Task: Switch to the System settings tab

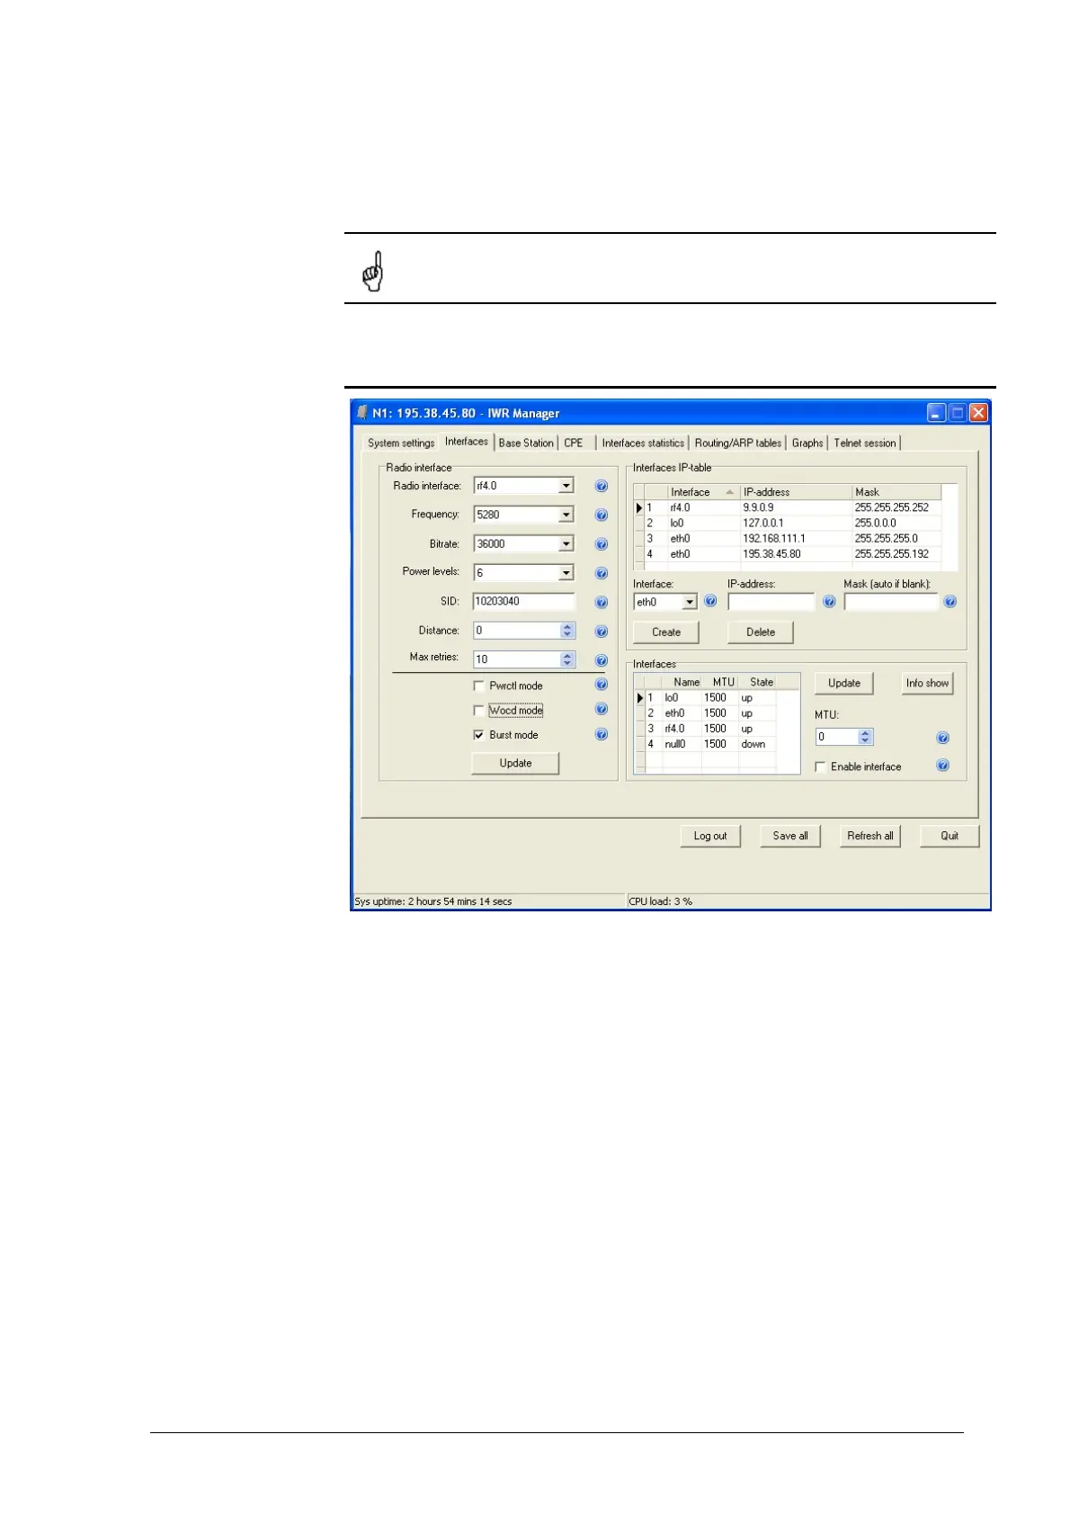Action: coord(401,443)
